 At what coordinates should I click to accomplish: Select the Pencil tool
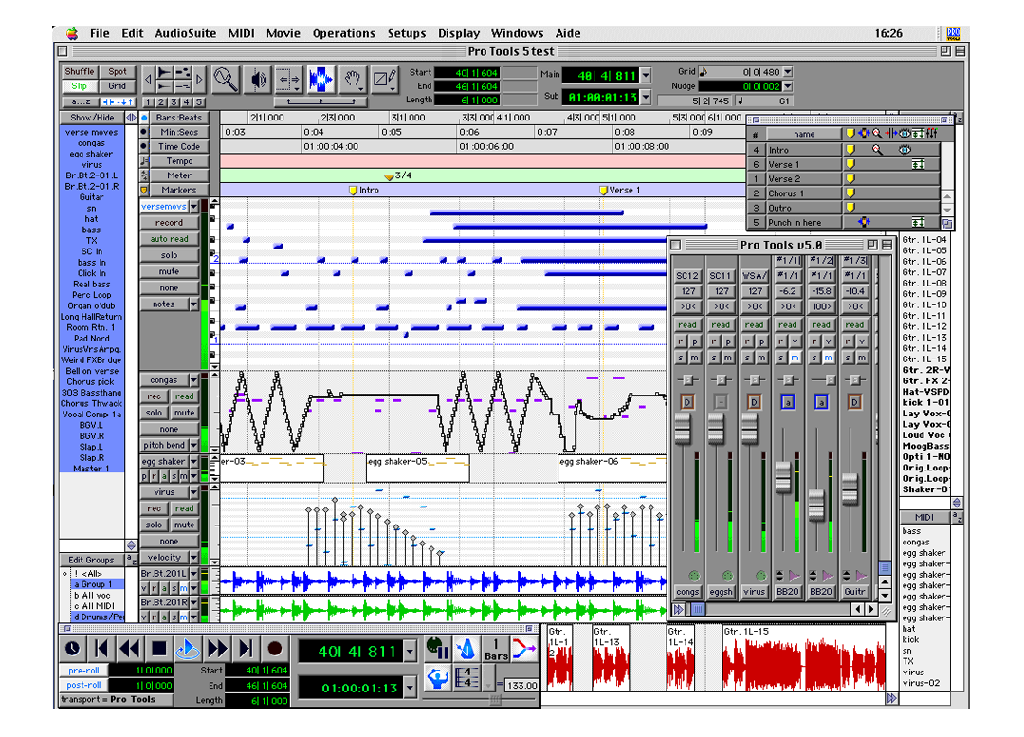coord(384,81)
